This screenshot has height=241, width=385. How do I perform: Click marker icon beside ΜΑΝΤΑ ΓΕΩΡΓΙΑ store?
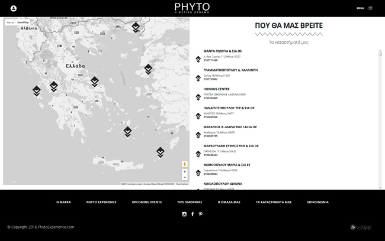[198, 59]
